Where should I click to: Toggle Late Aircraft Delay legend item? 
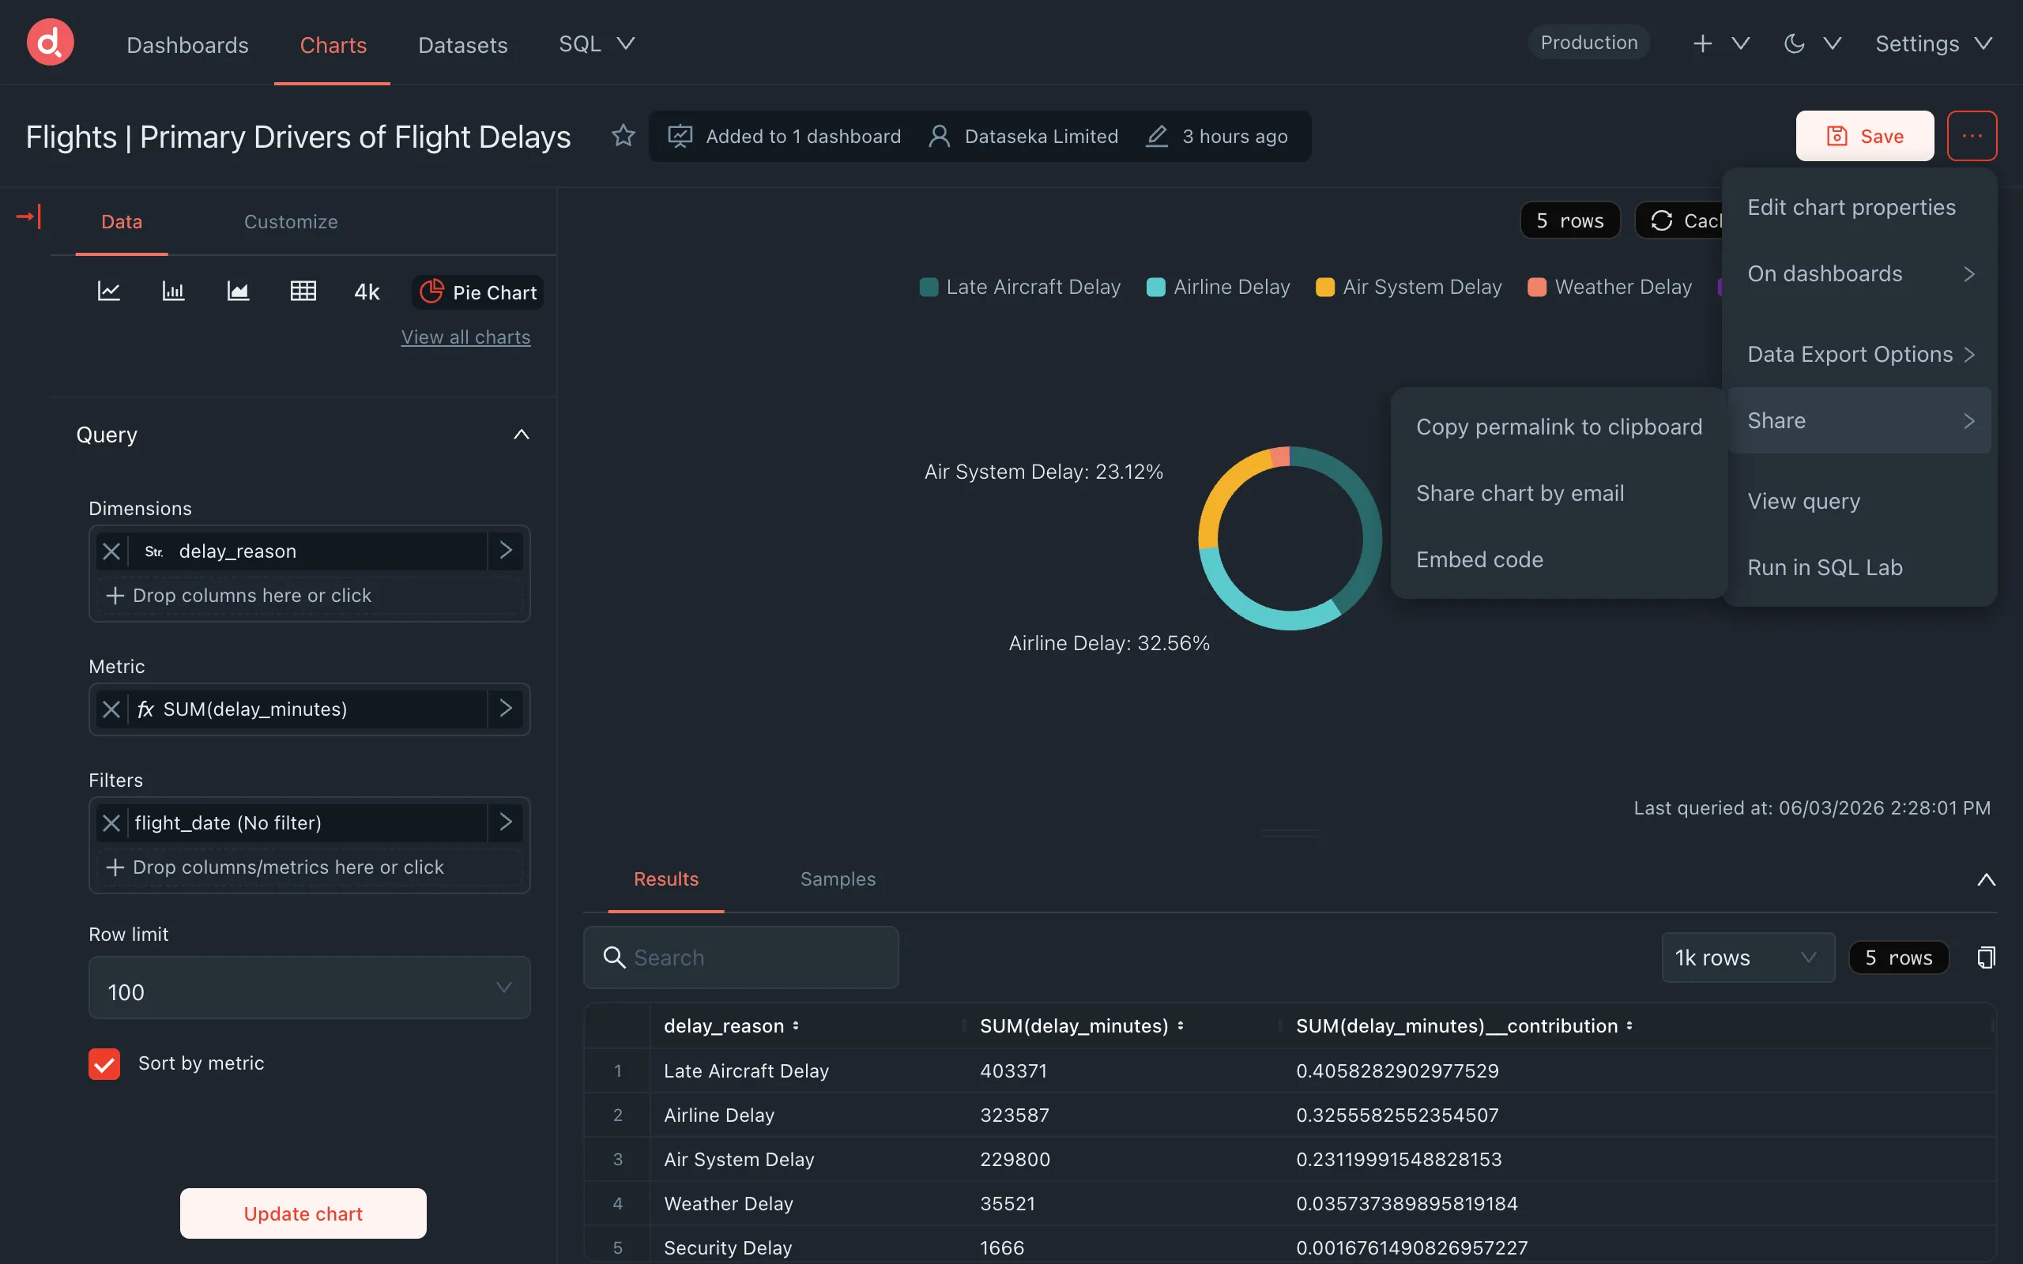pos(1020,287)
